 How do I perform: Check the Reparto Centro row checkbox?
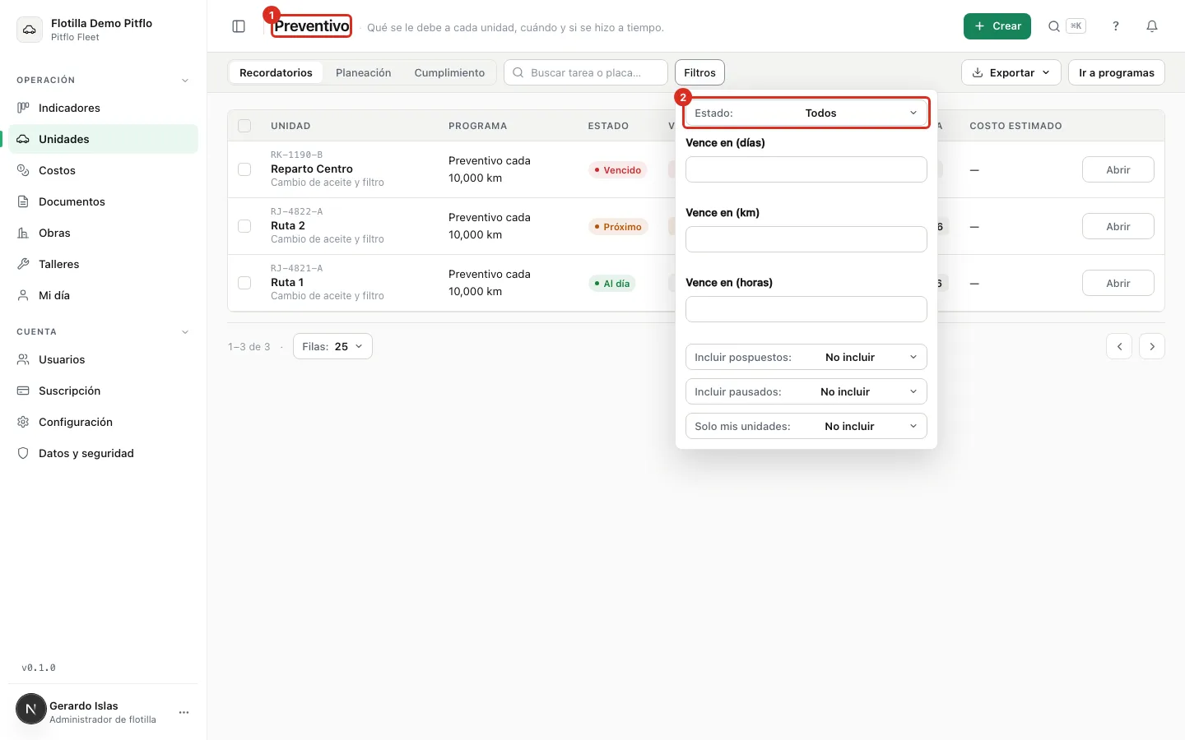click(x=244, y=169)
